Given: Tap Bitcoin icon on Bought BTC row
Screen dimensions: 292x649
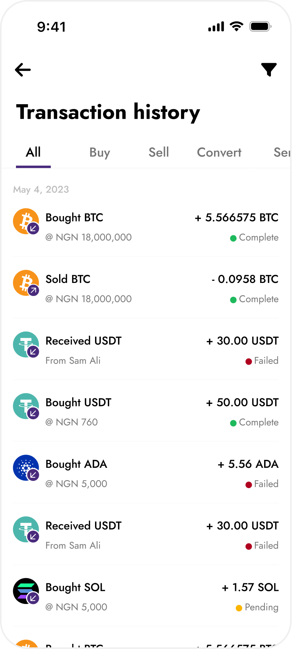Looking at the screenshot, I should coord(26,221).
